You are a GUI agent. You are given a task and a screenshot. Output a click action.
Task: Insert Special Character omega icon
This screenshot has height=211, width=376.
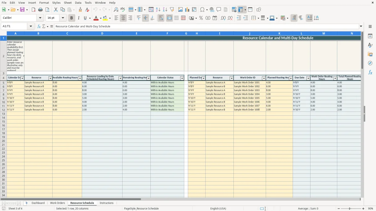tap(202, 10)
